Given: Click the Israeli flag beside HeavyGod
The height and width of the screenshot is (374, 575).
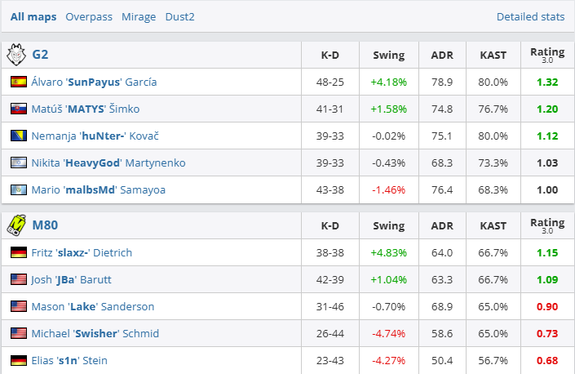Looking at the screenshot, I should [x=18, y=163].
